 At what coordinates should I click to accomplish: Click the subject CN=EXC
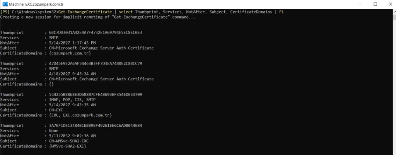[56, 110]
